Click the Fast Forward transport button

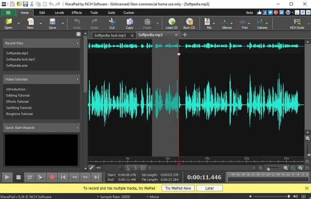click(x=86, y=177)
